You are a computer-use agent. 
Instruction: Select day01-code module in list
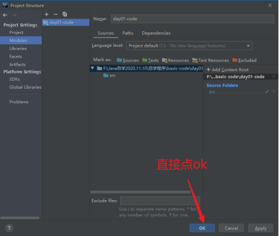(66, 22)
